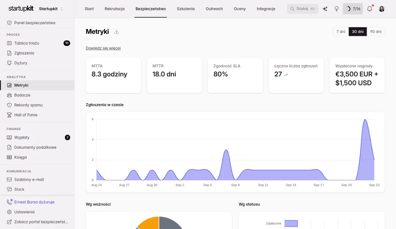
Task: Click the Zgłoszenia document icon
Action: point(9,53)
